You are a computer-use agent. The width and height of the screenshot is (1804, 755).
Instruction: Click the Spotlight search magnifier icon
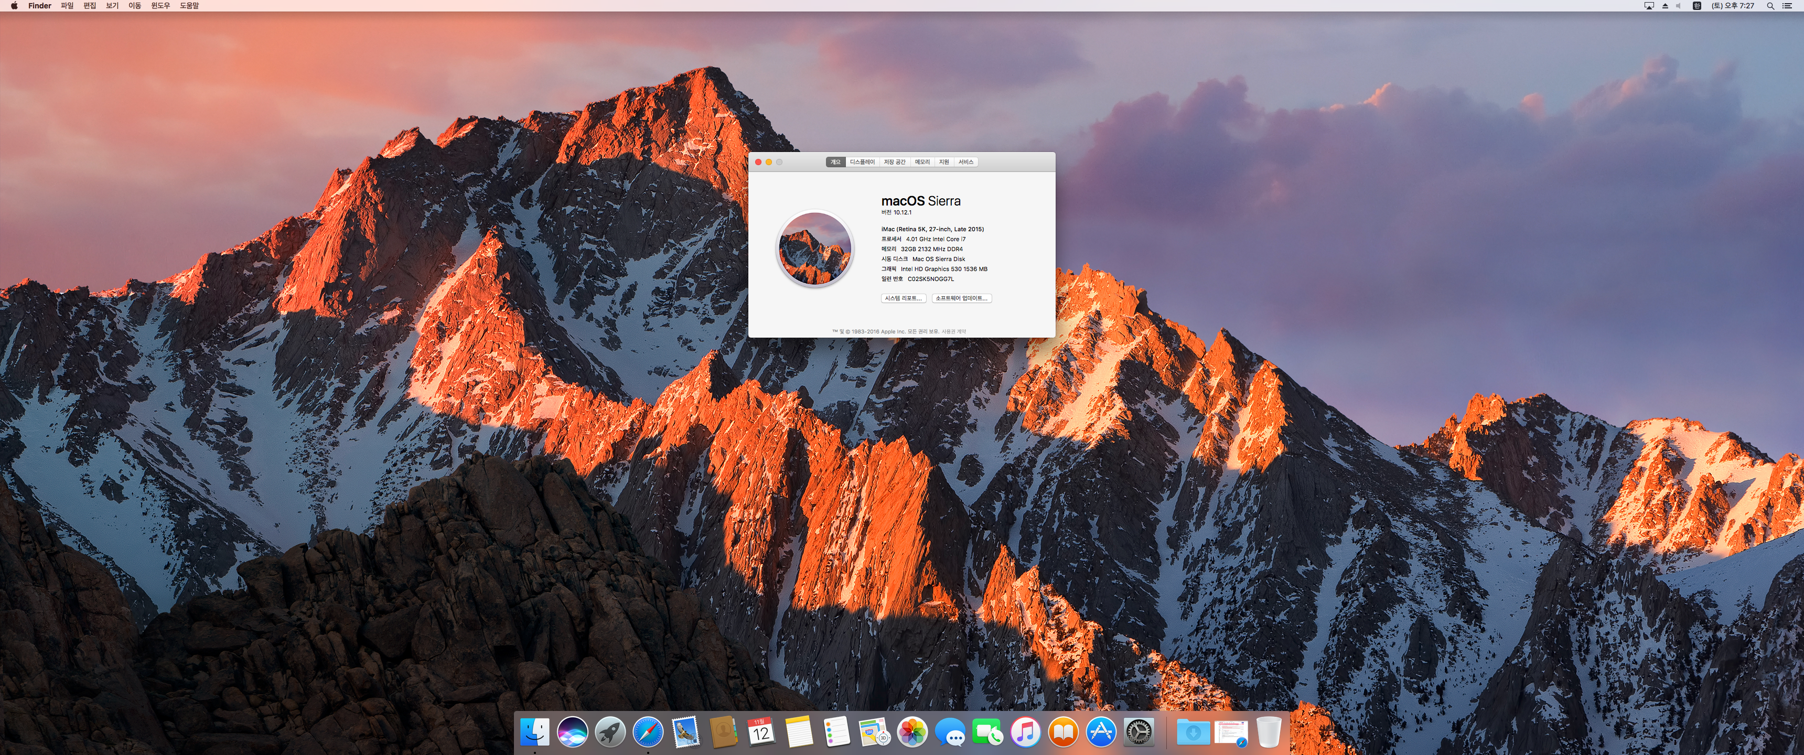(x=1770, y=6)
